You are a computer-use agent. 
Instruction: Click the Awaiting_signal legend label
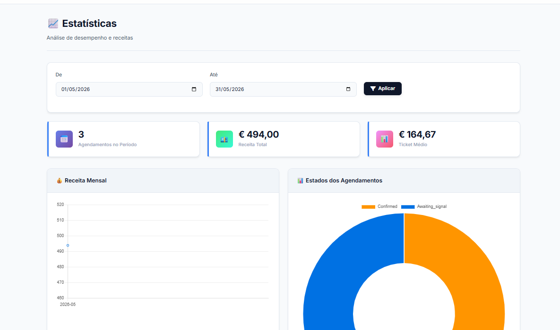tap(432, 206)
